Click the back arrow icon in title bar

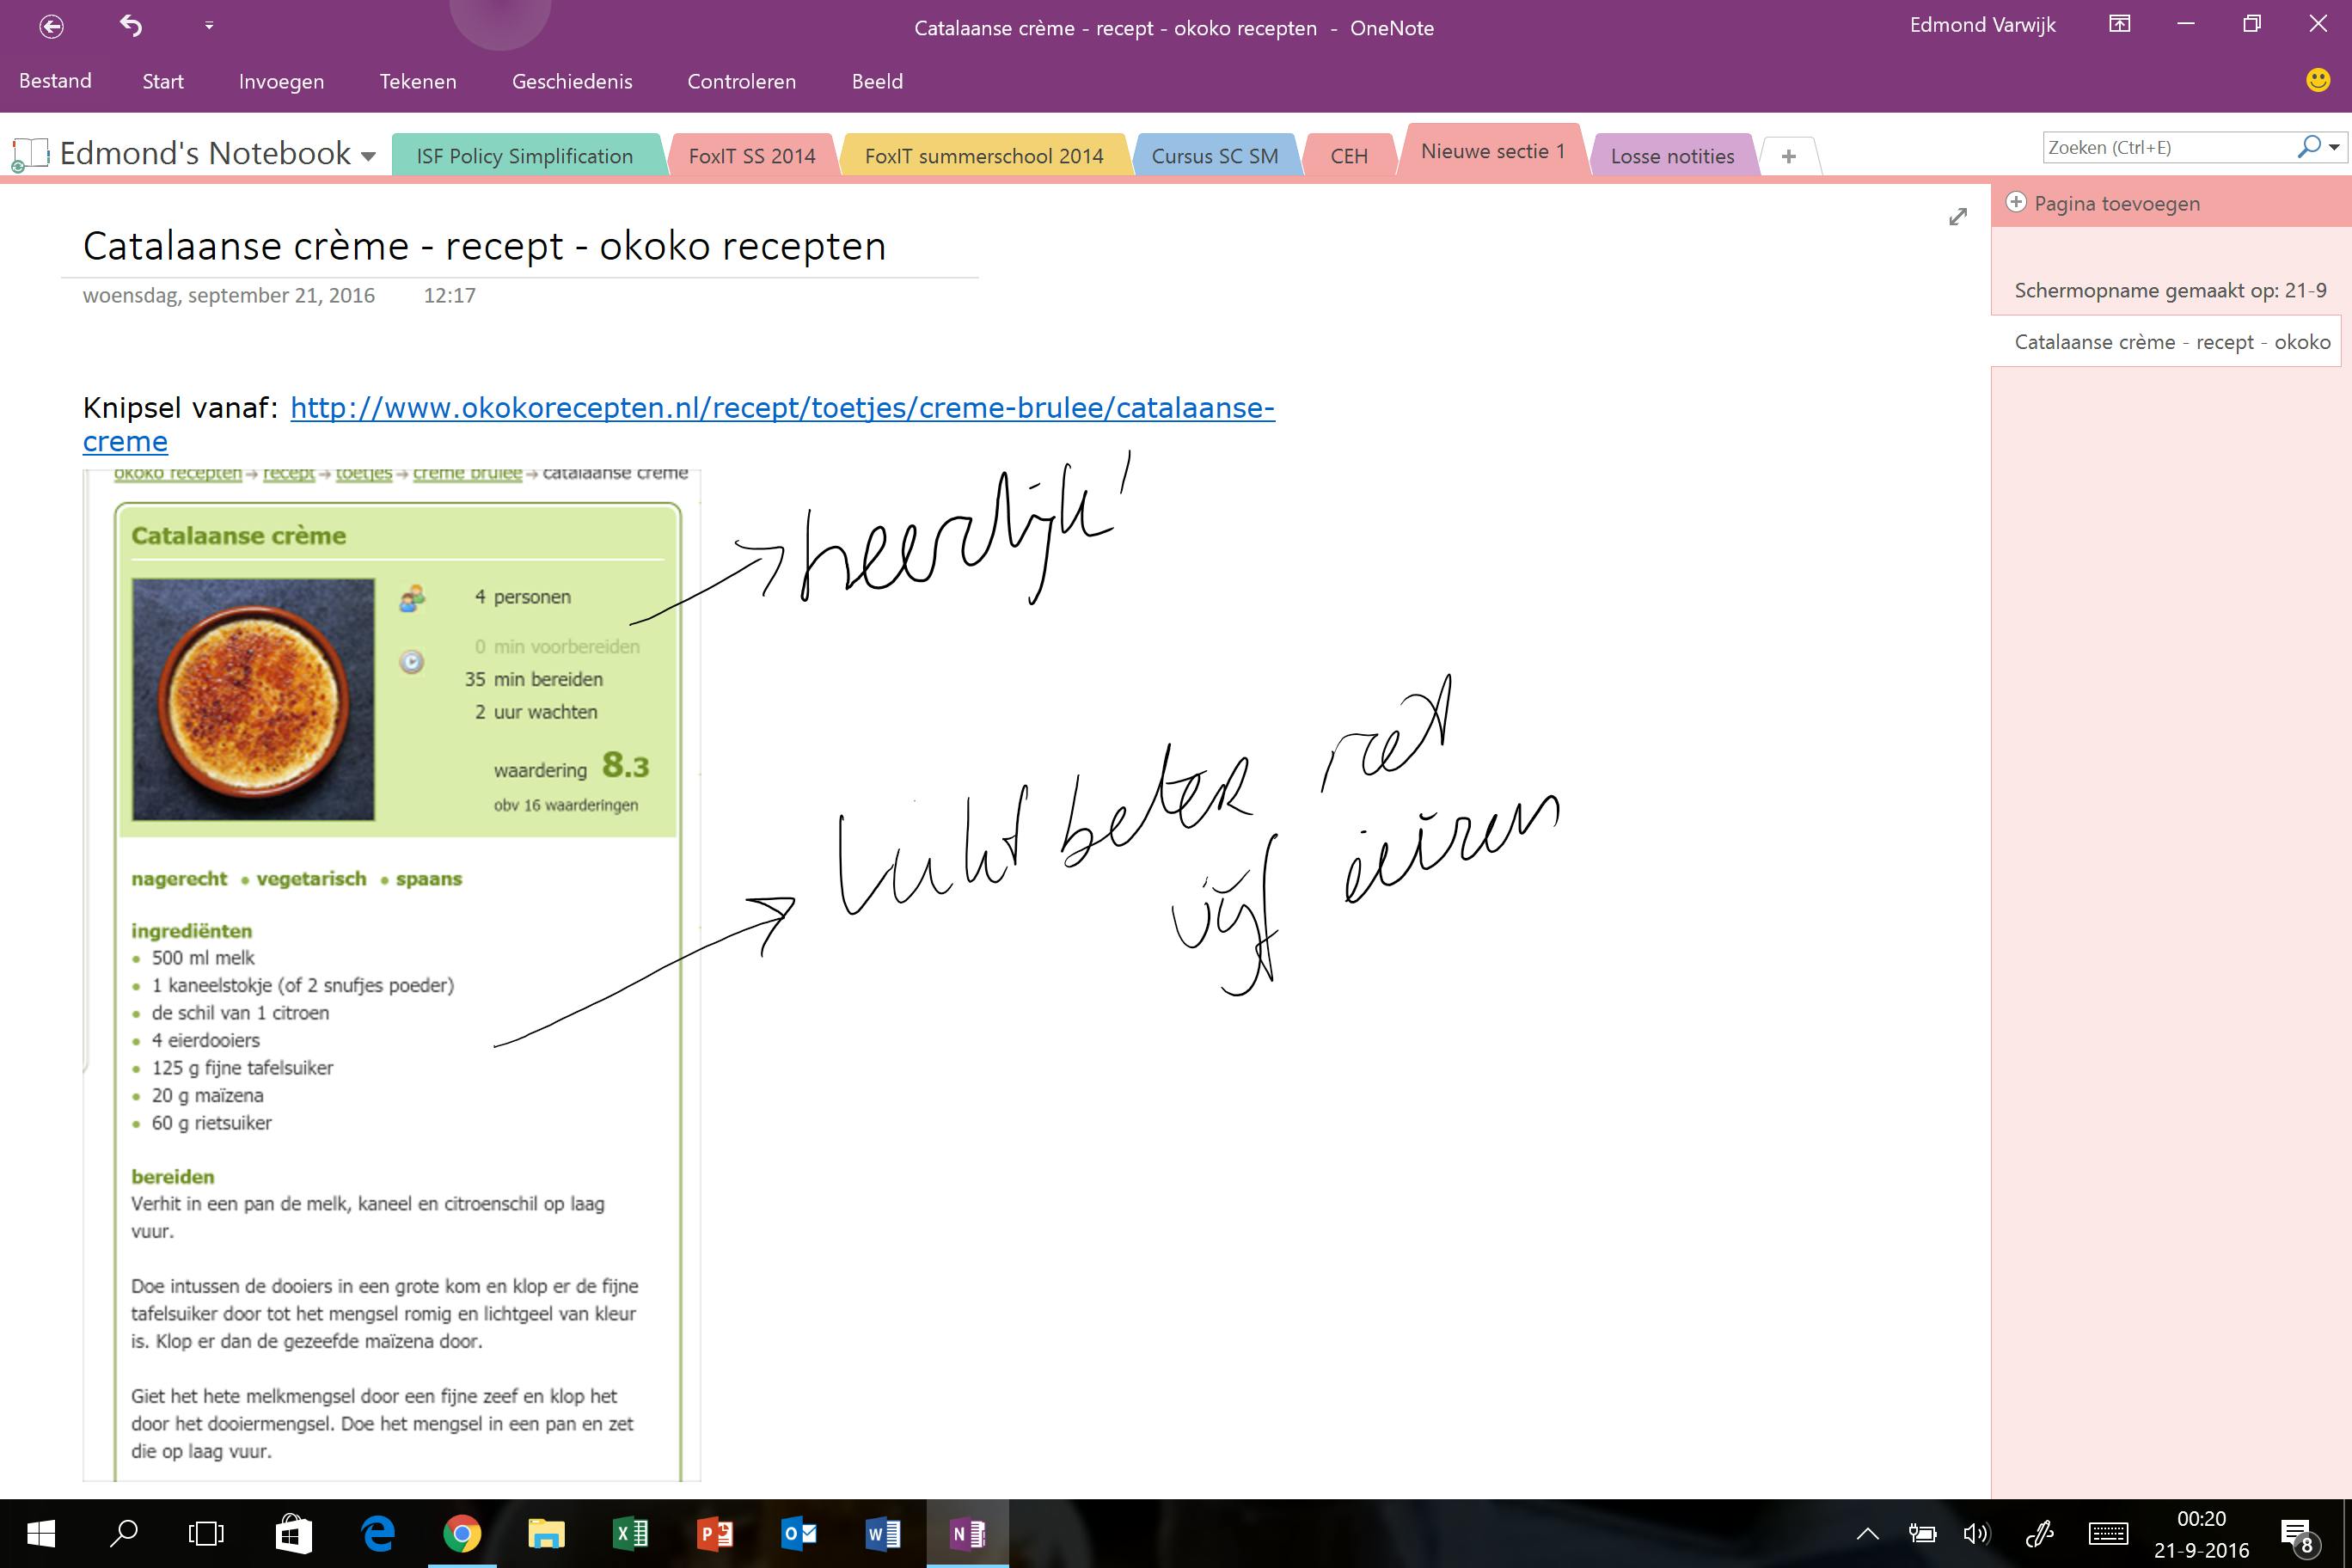(51, 26)
